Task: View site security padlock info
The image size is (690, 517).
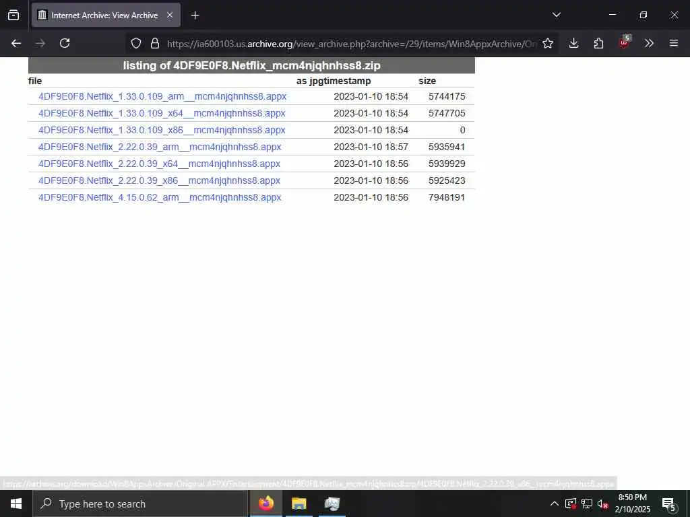Action: pos(155,43)
